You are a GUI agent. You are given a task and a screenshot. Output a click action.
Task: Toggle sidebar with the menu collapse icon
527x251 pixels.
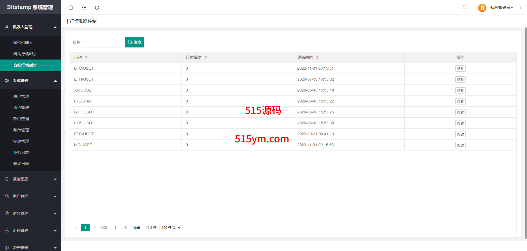[84, 8]
